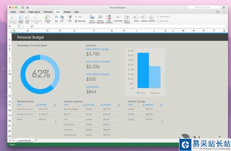Click the Open file folder icon

tap(28, 7)
